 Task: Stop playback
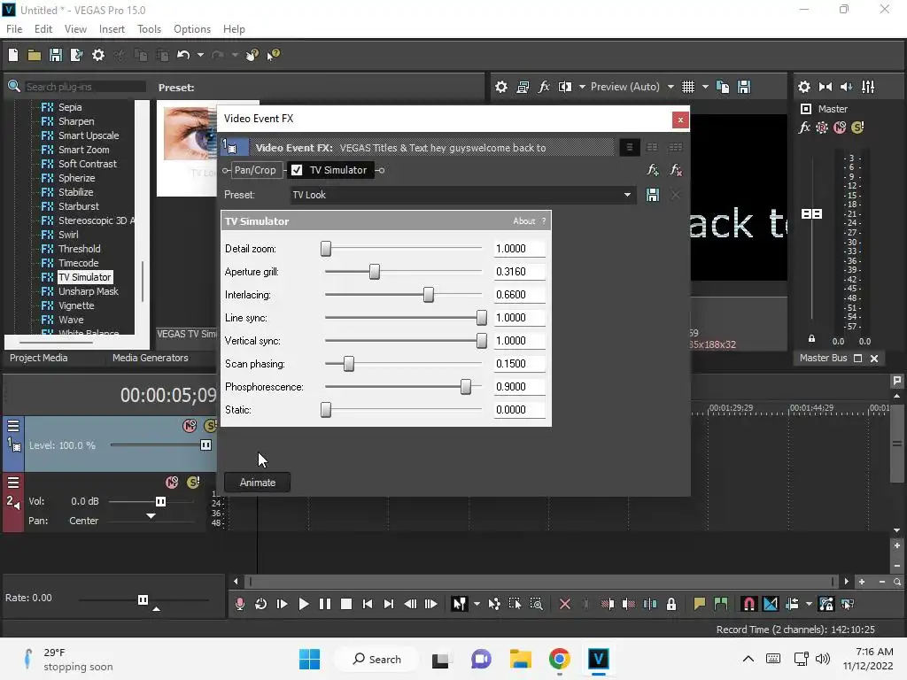coord(346,604)
